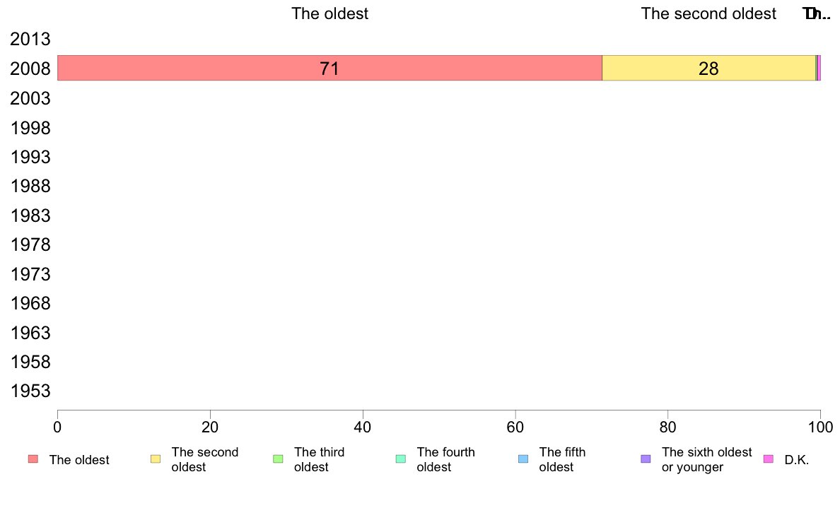Choose the 1998 row label
This screenshot has width=840, height=520.
30,128
